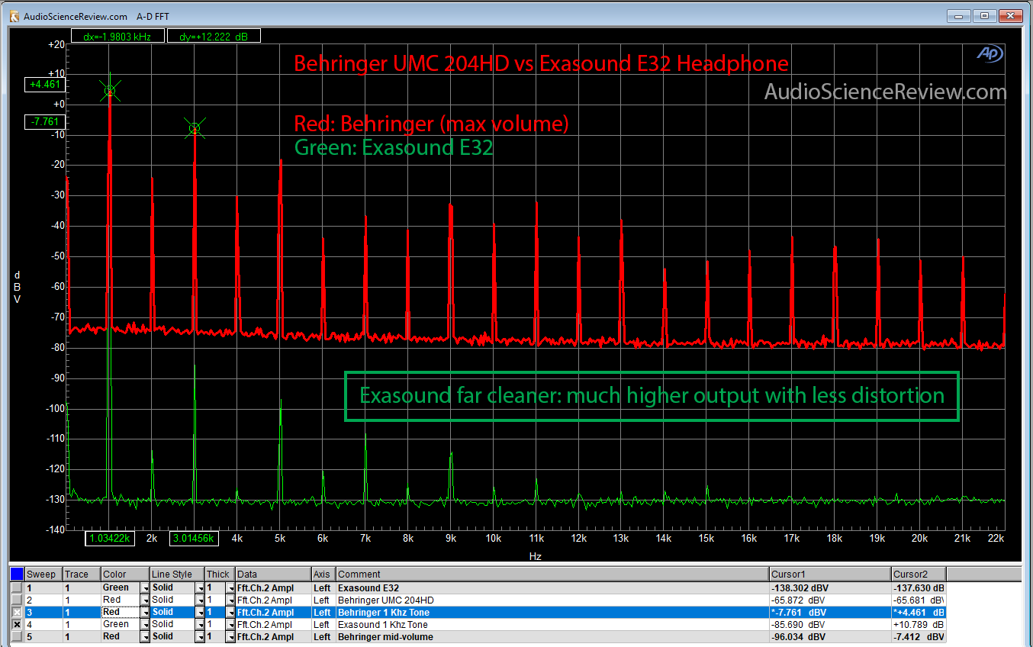Click the Sweep column header
This screenshot has height=647, width=1033.
click(43, 575)
